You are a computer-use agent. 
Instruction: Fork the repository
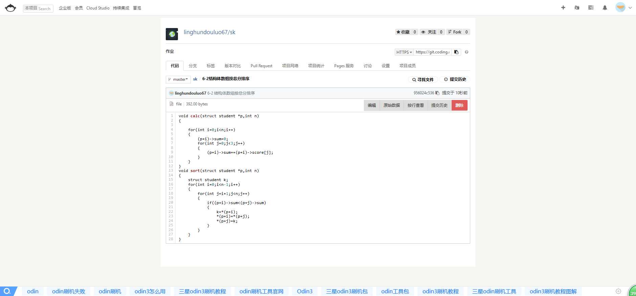coord(454,32)
